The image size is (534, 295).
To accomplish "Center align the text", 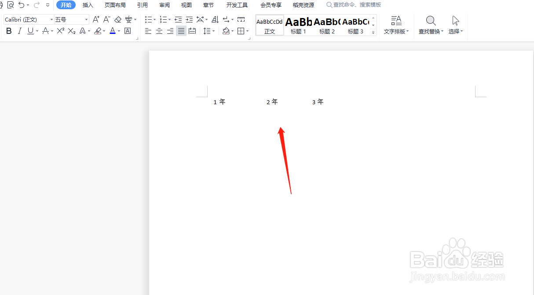I will pos(159,31).
